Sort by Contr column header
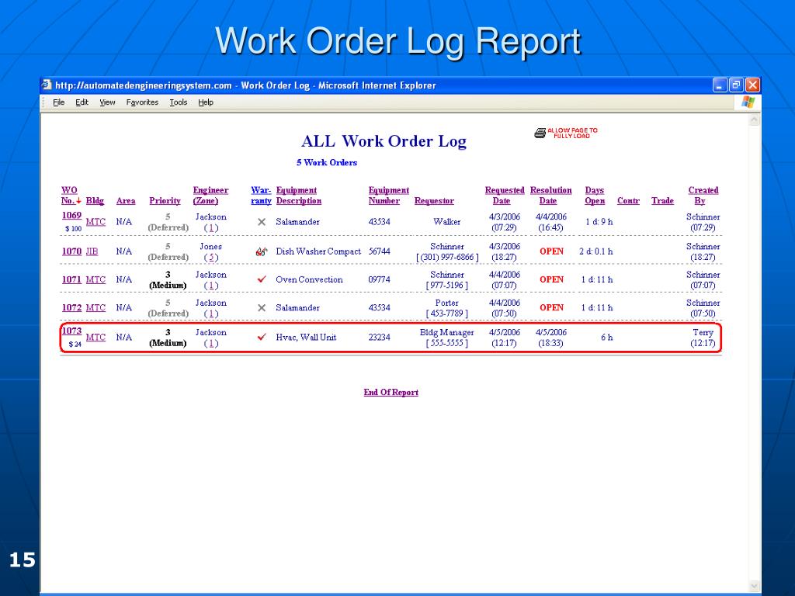Screen dimensions: 795x596 point(628,201)
